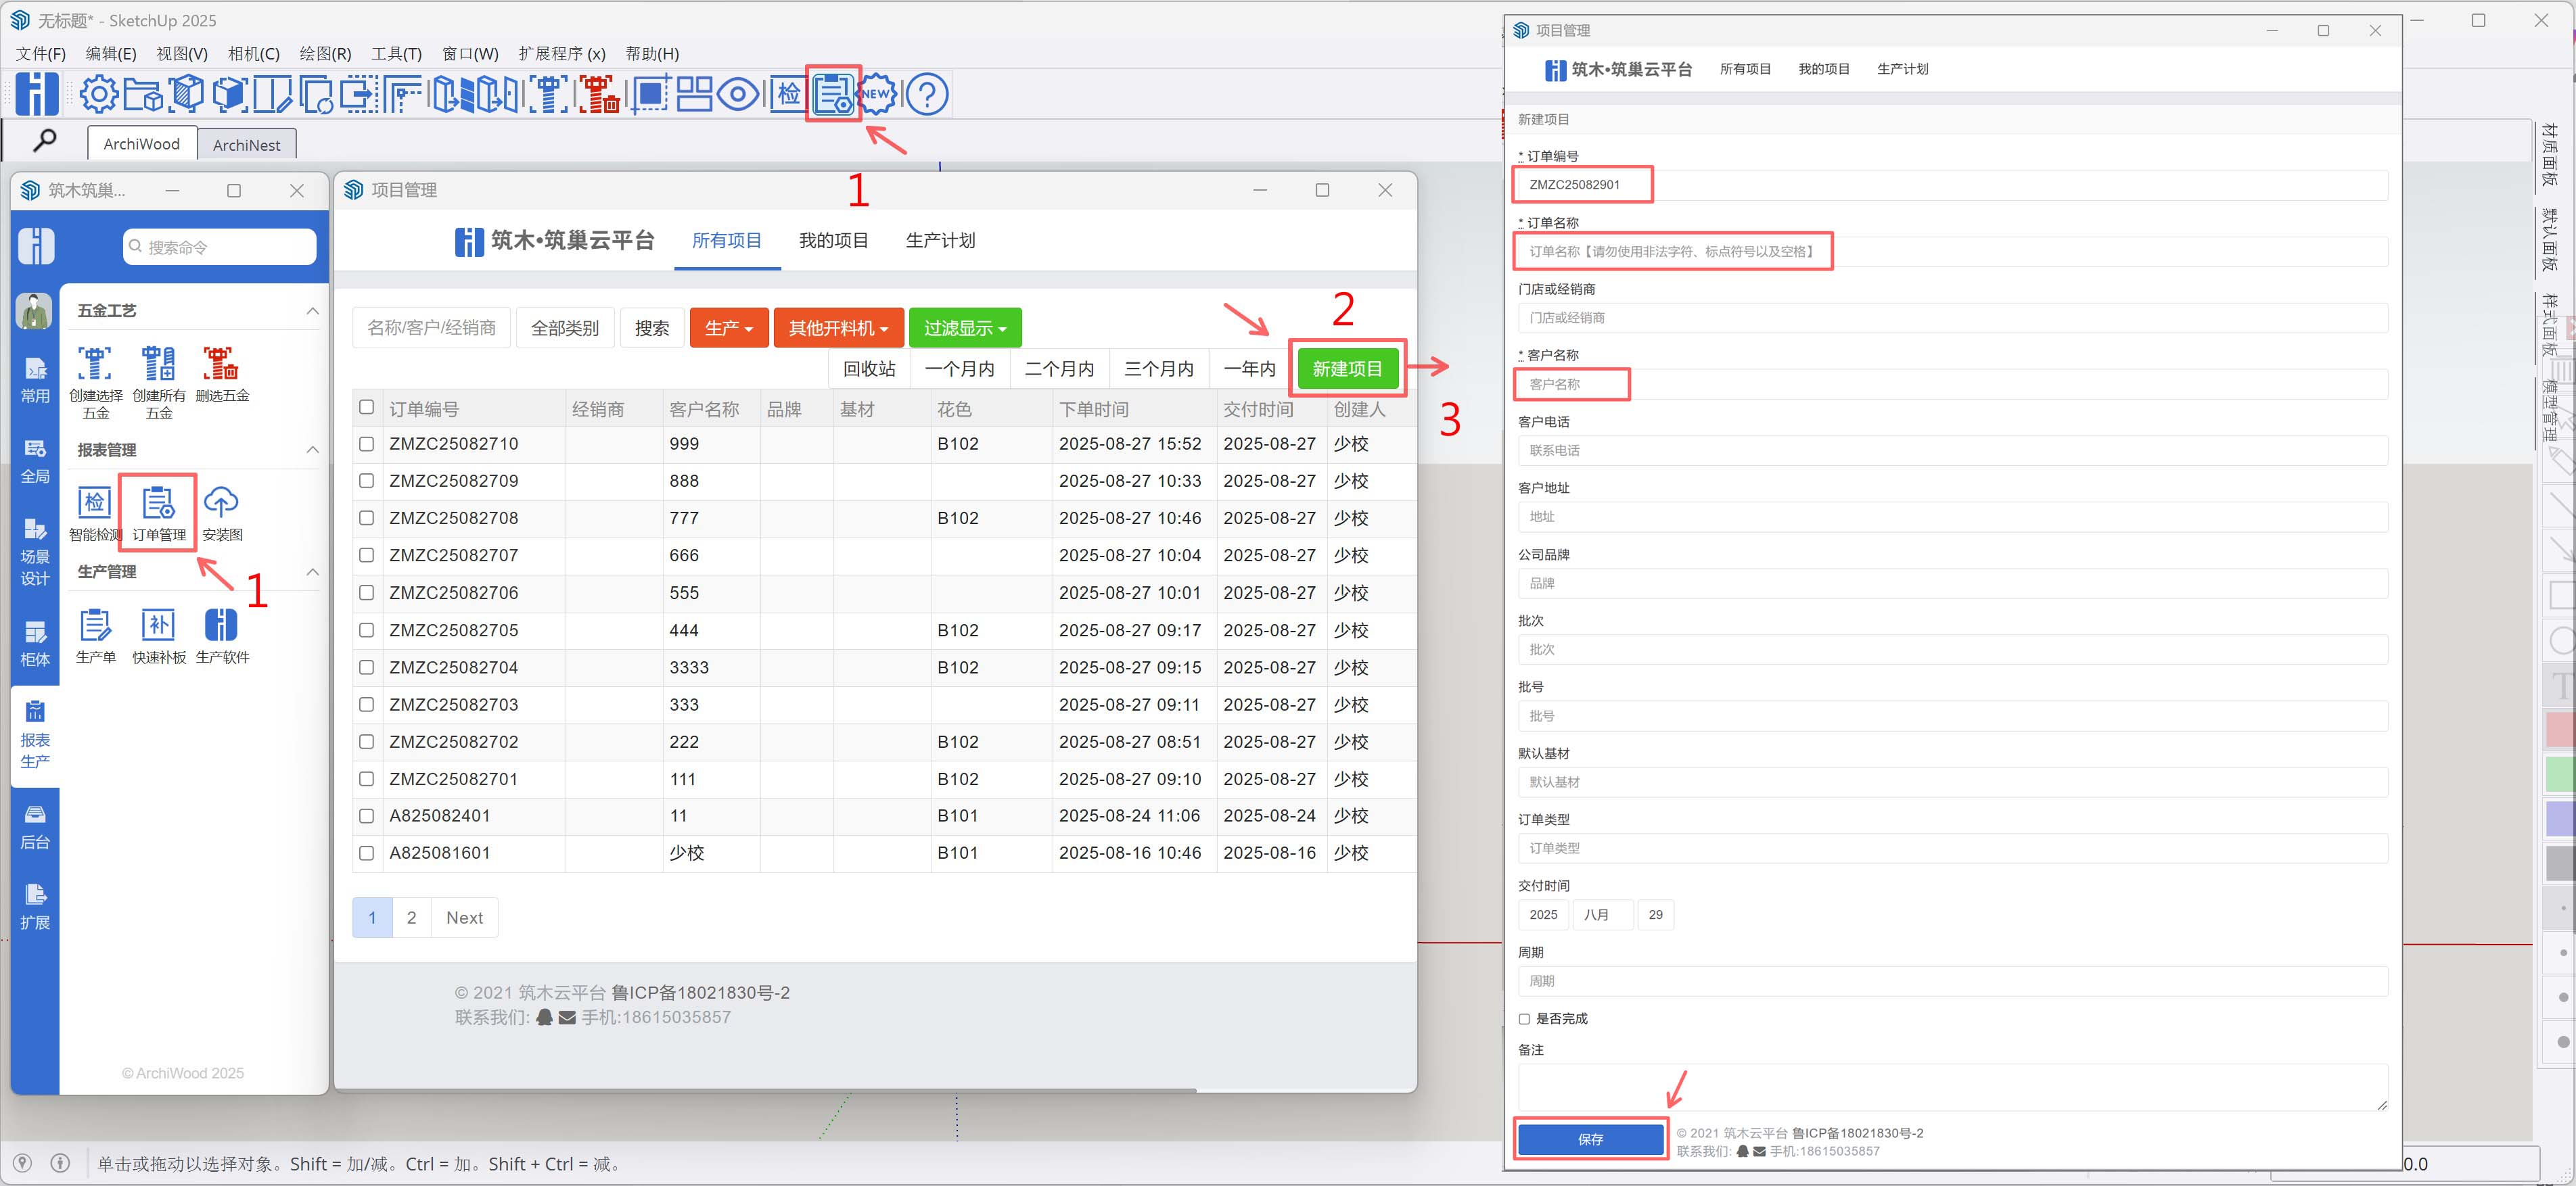Screen dimensions: 2576x1186
Task: Expand the 过滤显示 green dropdown
Action: point(964,328)
